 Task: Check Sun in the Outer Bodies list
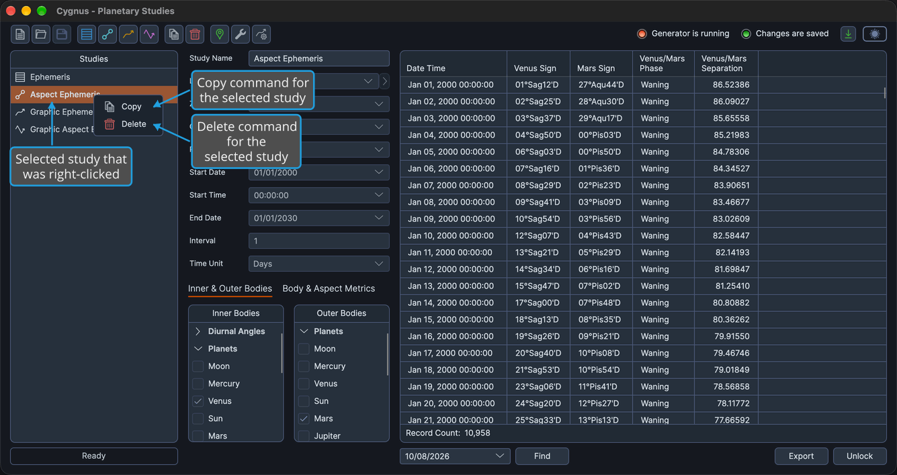304,401
